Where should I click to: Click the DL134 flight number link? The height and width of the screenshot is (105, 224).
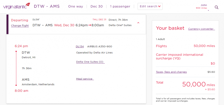tap(80, 46)
